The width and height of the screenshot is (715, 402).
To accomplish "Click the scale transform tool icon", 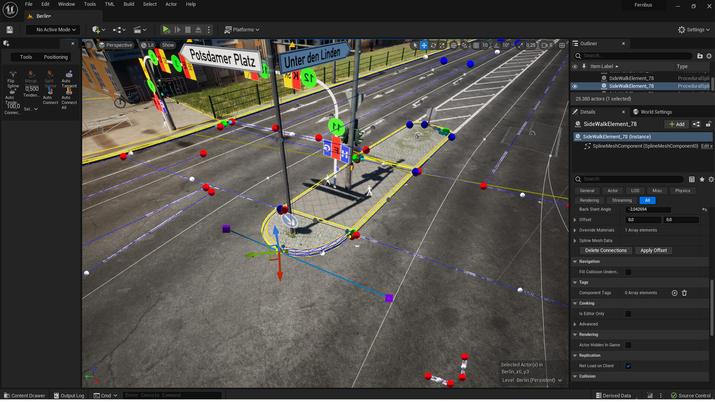I will [x=442, y=45].
